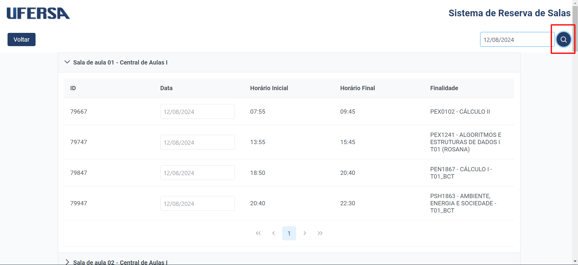Click ID cell 79947
This screenshot has height=265, width=578.
coord(79,203)
